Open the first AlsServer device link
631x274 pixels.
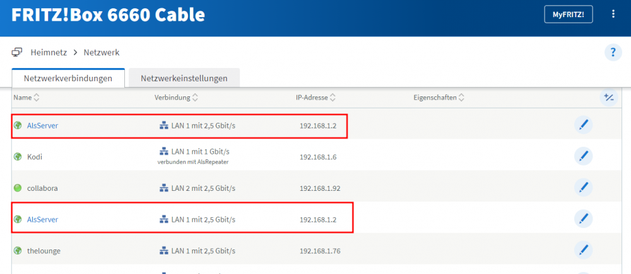click(x=42, y=125)
